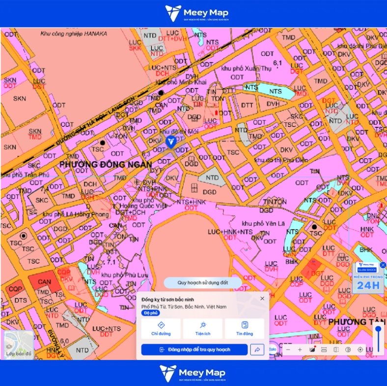The width and height of the screenshot is (387, 386).
Task: Close the Đồng kỵ info card
Action: click(x=262, y=298)
